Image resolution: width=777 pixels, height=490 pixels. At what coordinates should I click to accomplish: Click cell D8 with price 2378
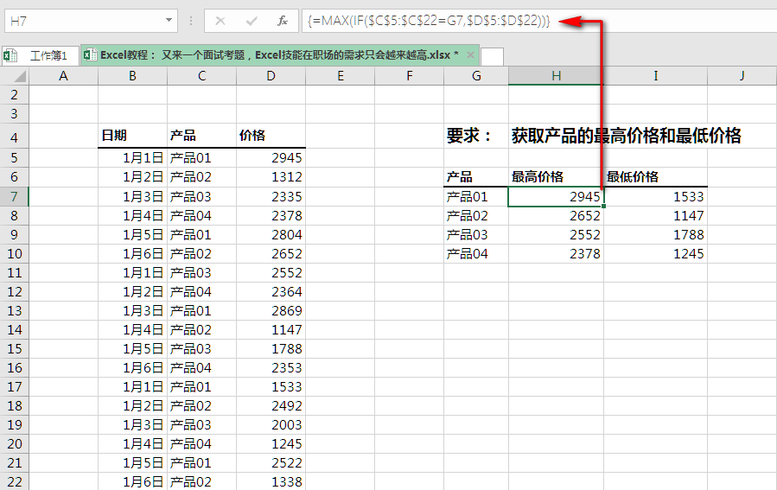271,215
